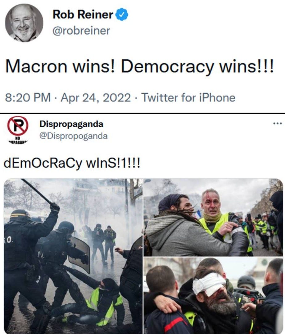The height and width of the screenshot is (334, 285).
Task: Click the blue verified checkmark badge
Action: point(122,14)
